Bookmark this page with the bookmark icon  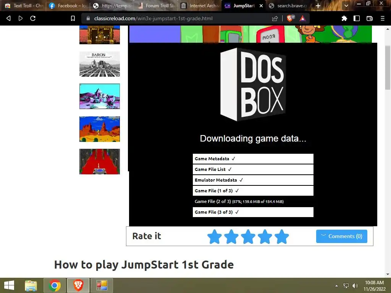(x=73, y=18)
